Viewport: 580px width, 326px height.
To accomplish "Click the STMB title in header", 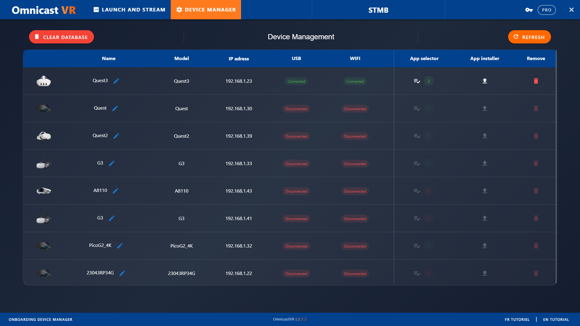I will click(378, 10).
